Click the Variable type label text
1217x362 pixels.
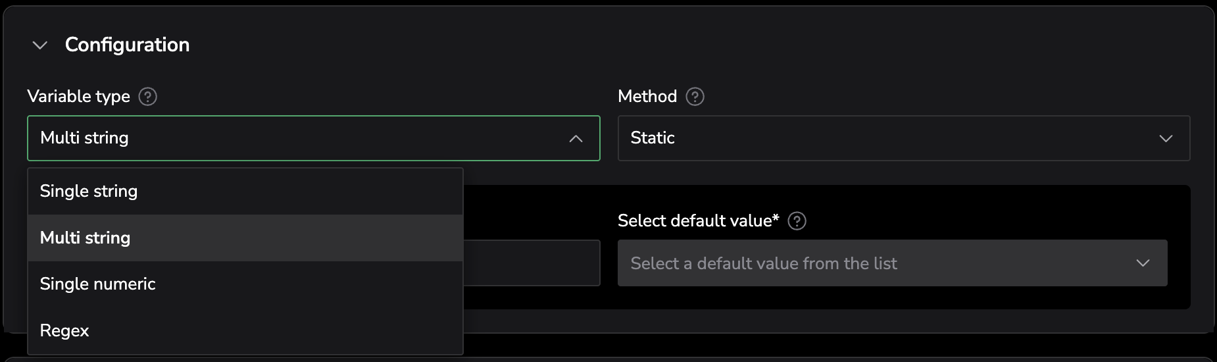(x=78, y=97)
